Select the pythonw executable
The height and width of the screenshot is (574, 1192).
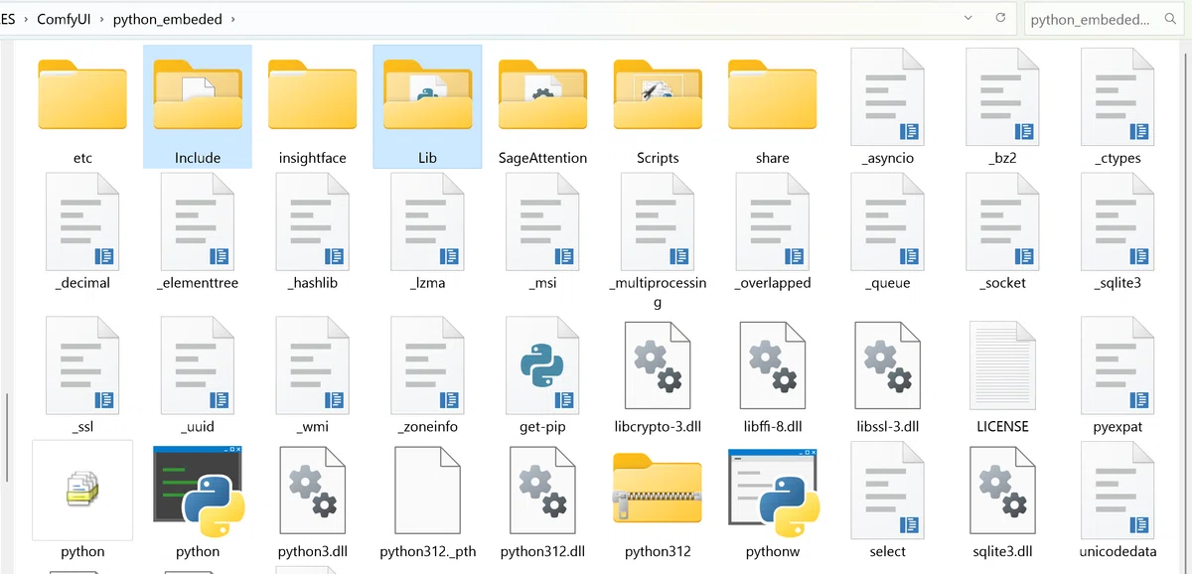coord(773,501)
